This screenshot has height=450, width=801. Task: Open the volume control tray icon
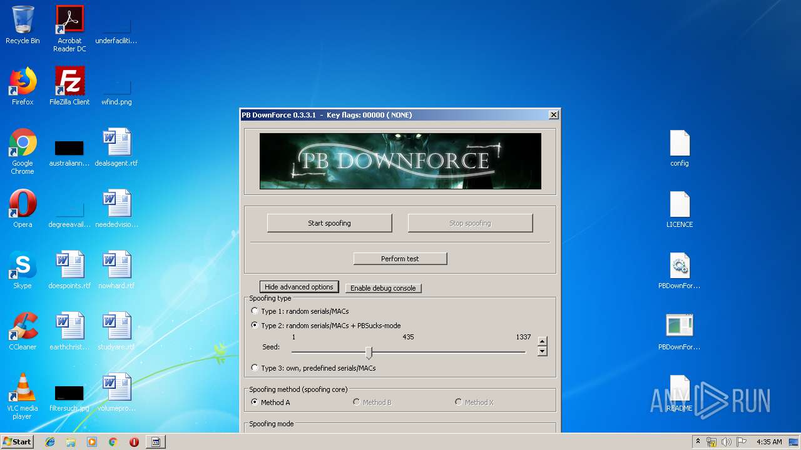click(x=726, y=442)
